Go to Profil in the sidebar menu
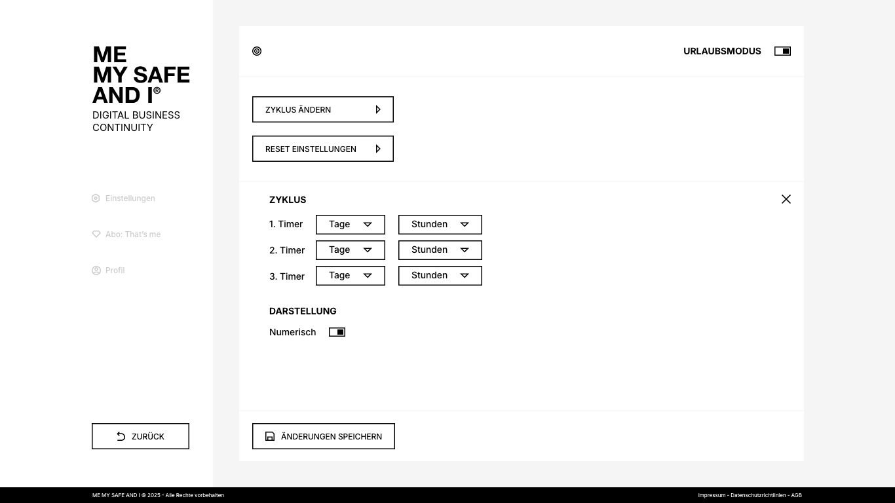Viewport: 895px width, 503px height. (x=115, y=270)
